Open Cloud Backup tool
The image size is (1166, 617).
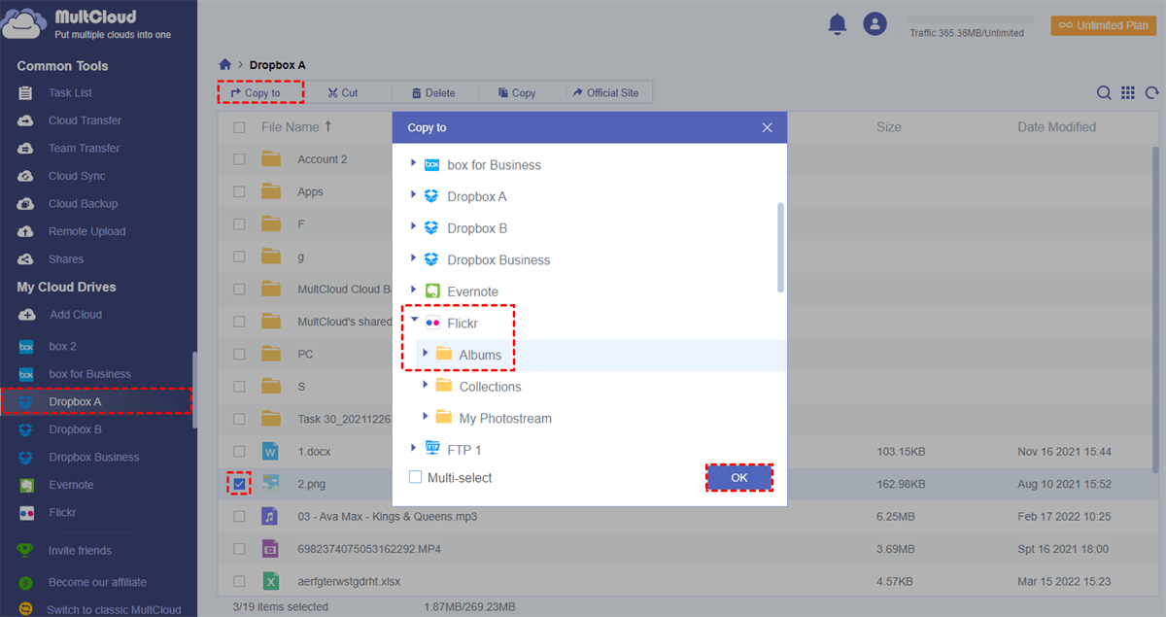tap(83, 204)
